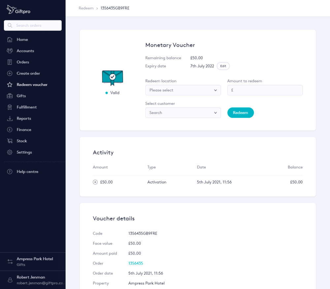Click the Redeem breadcrumb item
330x289 pixels.
86,8
